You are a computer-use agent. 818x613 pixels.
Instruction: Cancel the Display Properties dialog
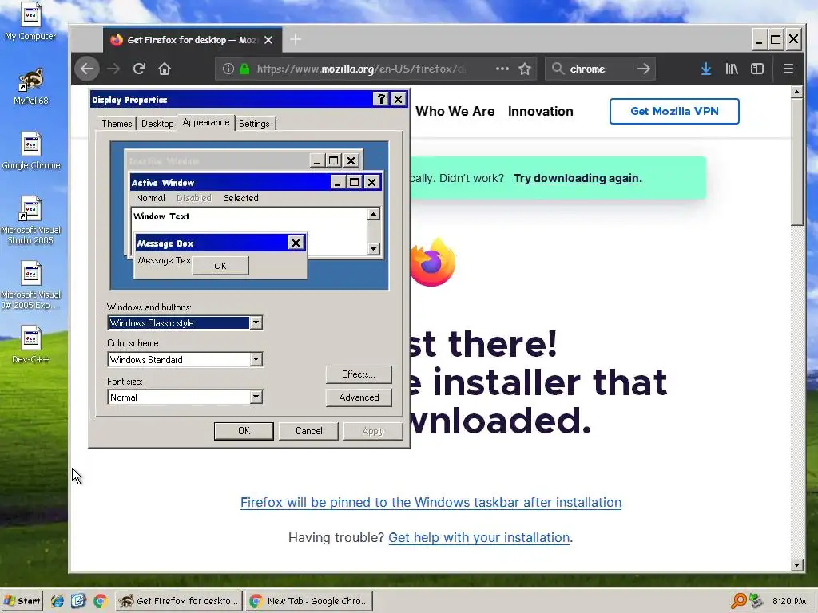click(308, 431)
